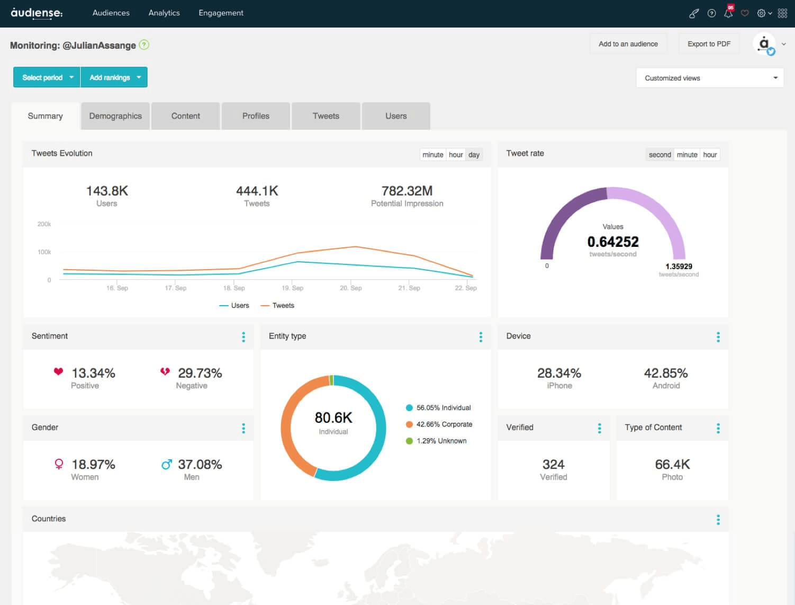Click the Export to PDF button
Image resolution: width=795 pixels, height=605 pixels.
pos(709,44)
